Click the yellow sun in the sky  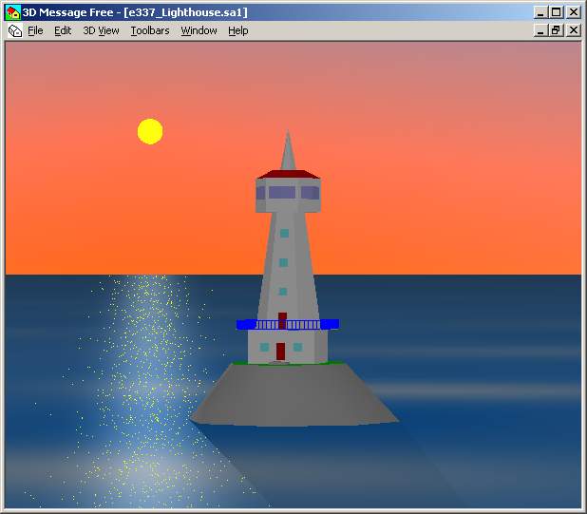[150, 131]
